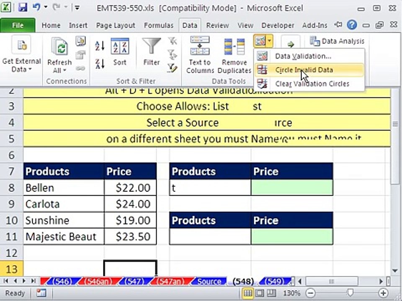
Task: Switch to Normal view in status bar
Action: [248, 293]
